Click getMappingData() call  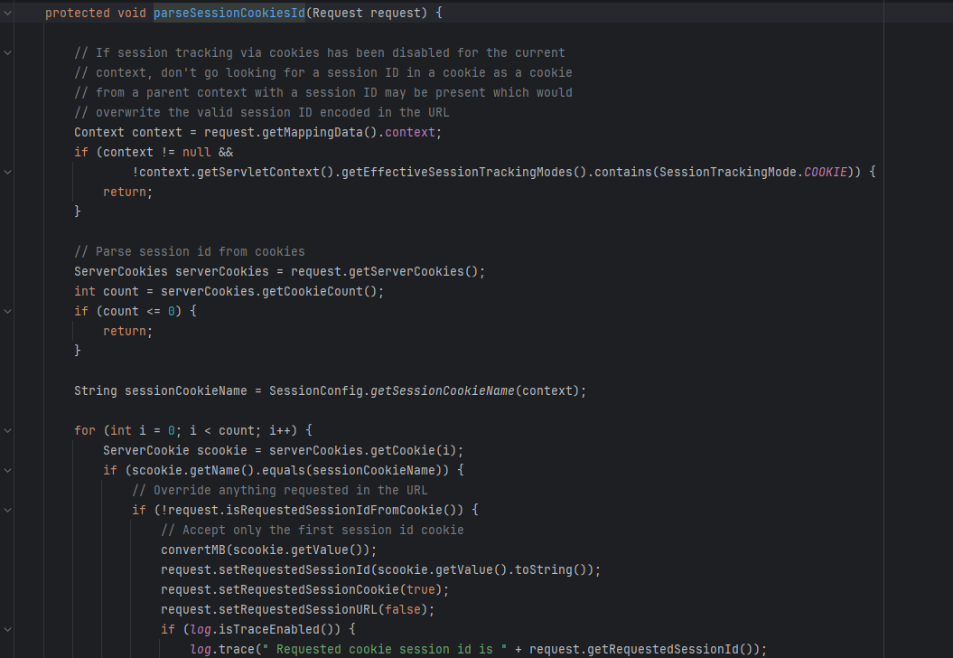[319, 133]
